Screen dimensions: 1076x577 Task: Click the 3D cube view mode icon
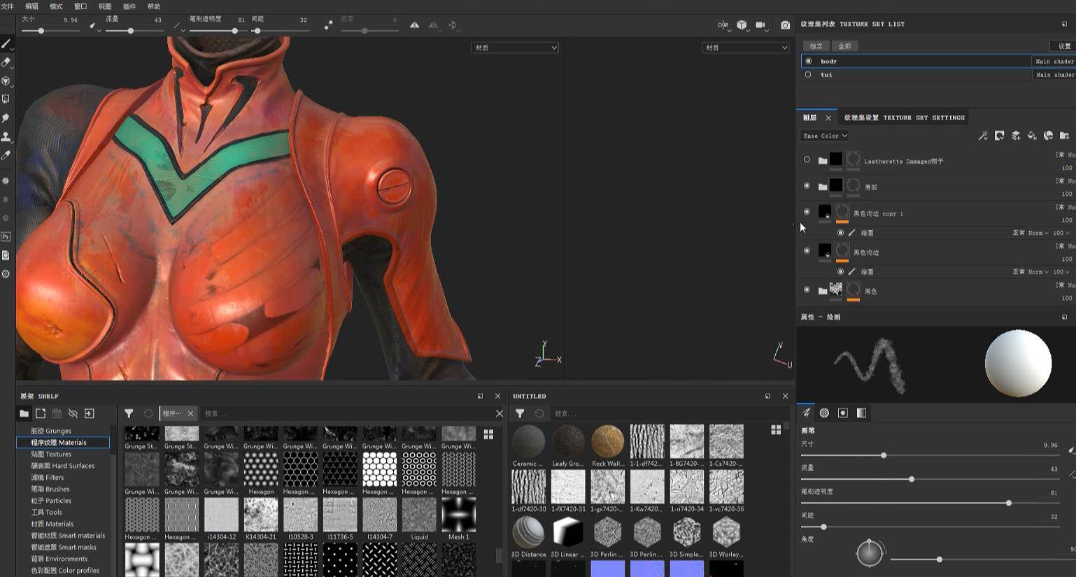742,25
